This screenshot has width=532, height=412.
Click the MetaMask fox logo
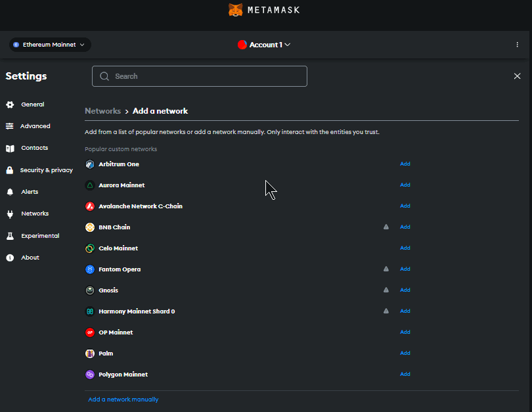(235, 10)
